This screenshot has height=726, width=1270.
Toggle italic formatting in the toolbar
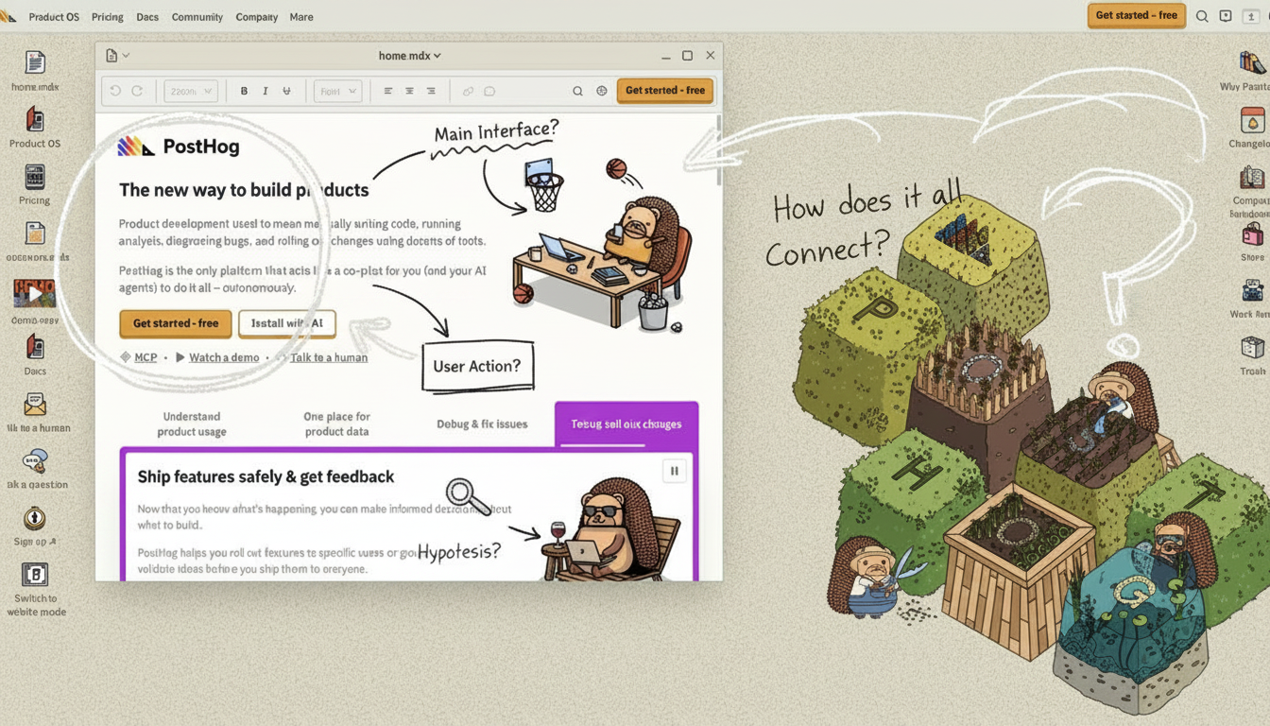pos(266,91)
